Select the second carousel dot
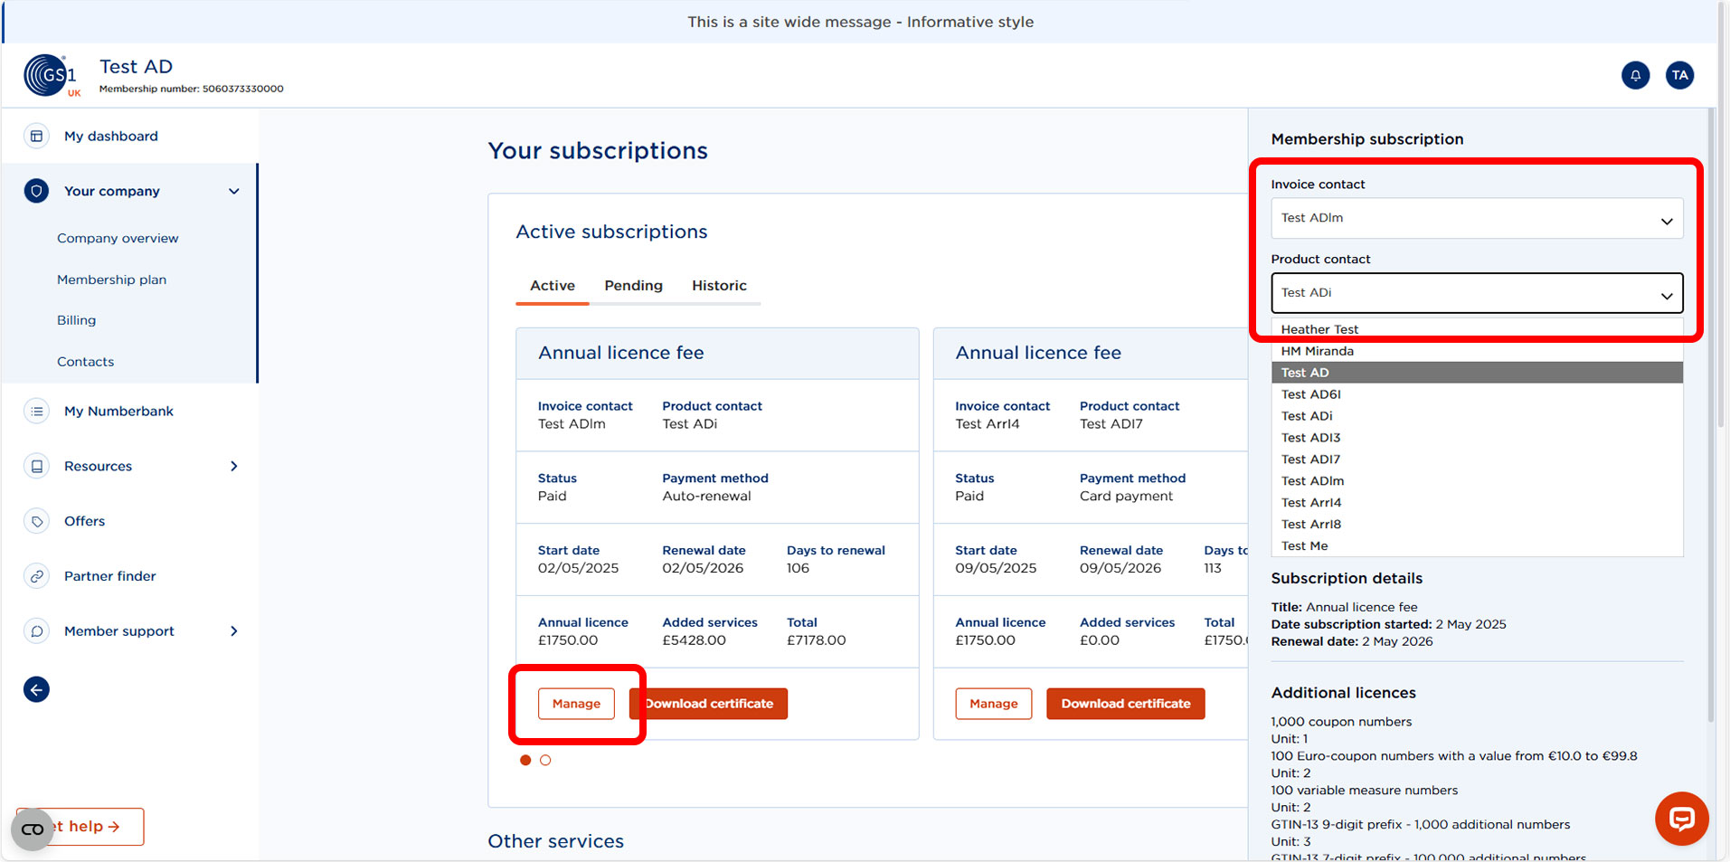Screen dimensions: 1730x862 click(545, 760)
